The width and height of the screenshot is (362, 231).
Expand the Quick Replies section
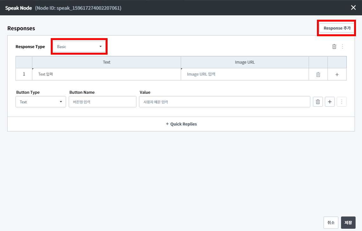pos(181,124)
